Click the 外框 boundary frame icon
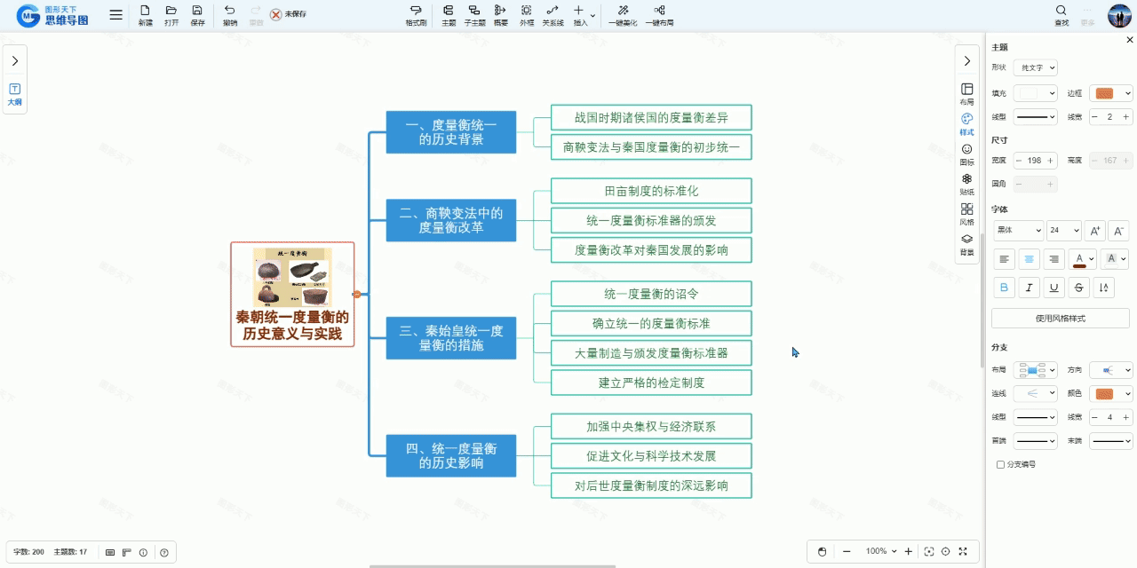The height and width of the screenshot is (568, 1137). tap(526, 15)
